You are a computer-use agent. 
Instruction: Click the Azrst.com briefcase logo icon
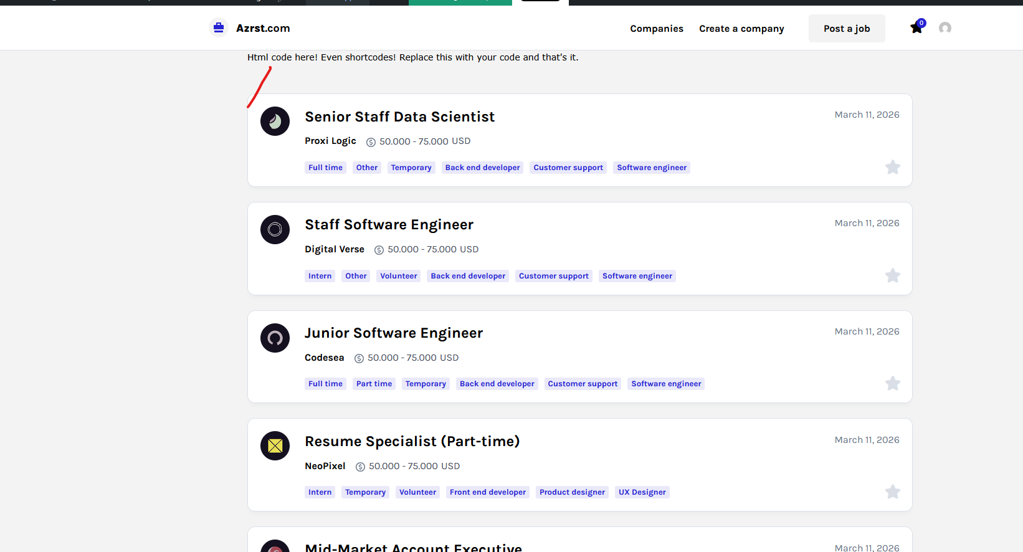tap(219, 28)
